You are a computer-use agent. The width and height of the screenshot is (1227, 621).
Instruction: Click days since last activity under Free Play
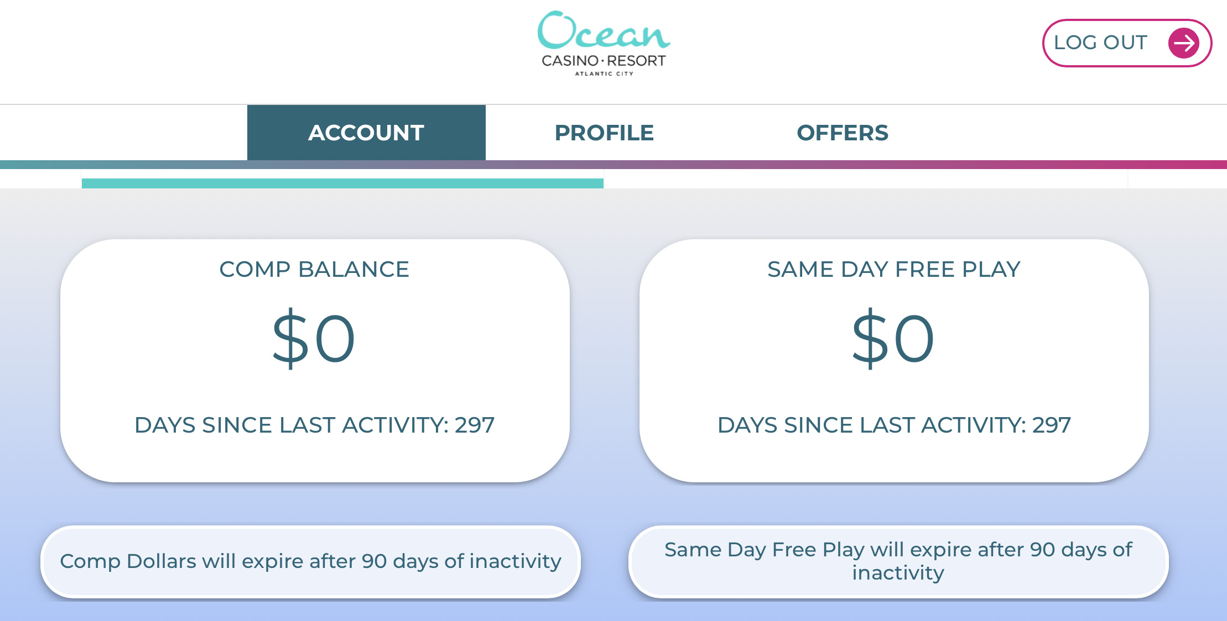tap(894, 425)
